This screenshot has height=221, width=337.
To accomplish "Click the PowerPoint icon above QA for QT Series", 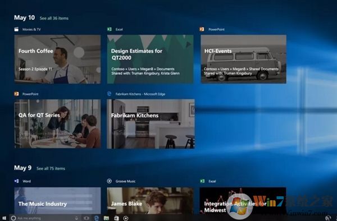I will click(x=16, y=94).
